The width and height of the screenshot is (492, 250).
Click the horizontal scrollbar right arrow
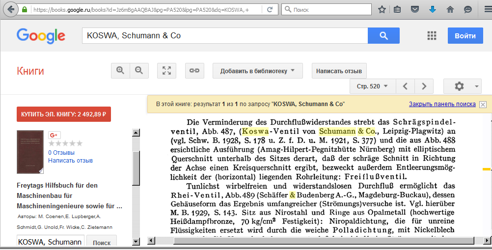(x=487, y=241)
